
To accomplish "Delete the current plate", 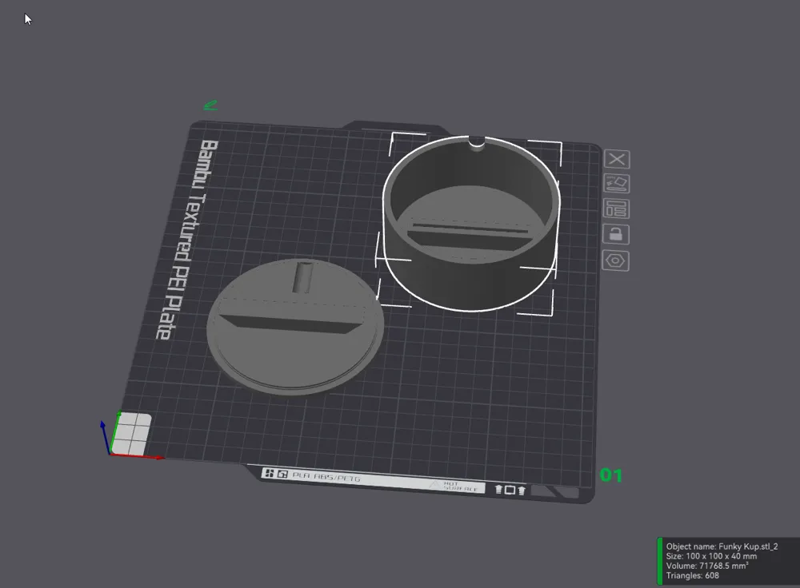I will (x=617, y=159).
